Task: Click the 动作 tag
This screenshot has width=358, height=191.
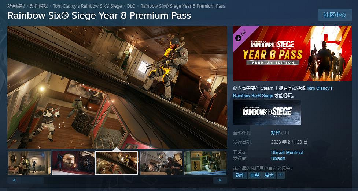Action: click(x=240, y=175)
